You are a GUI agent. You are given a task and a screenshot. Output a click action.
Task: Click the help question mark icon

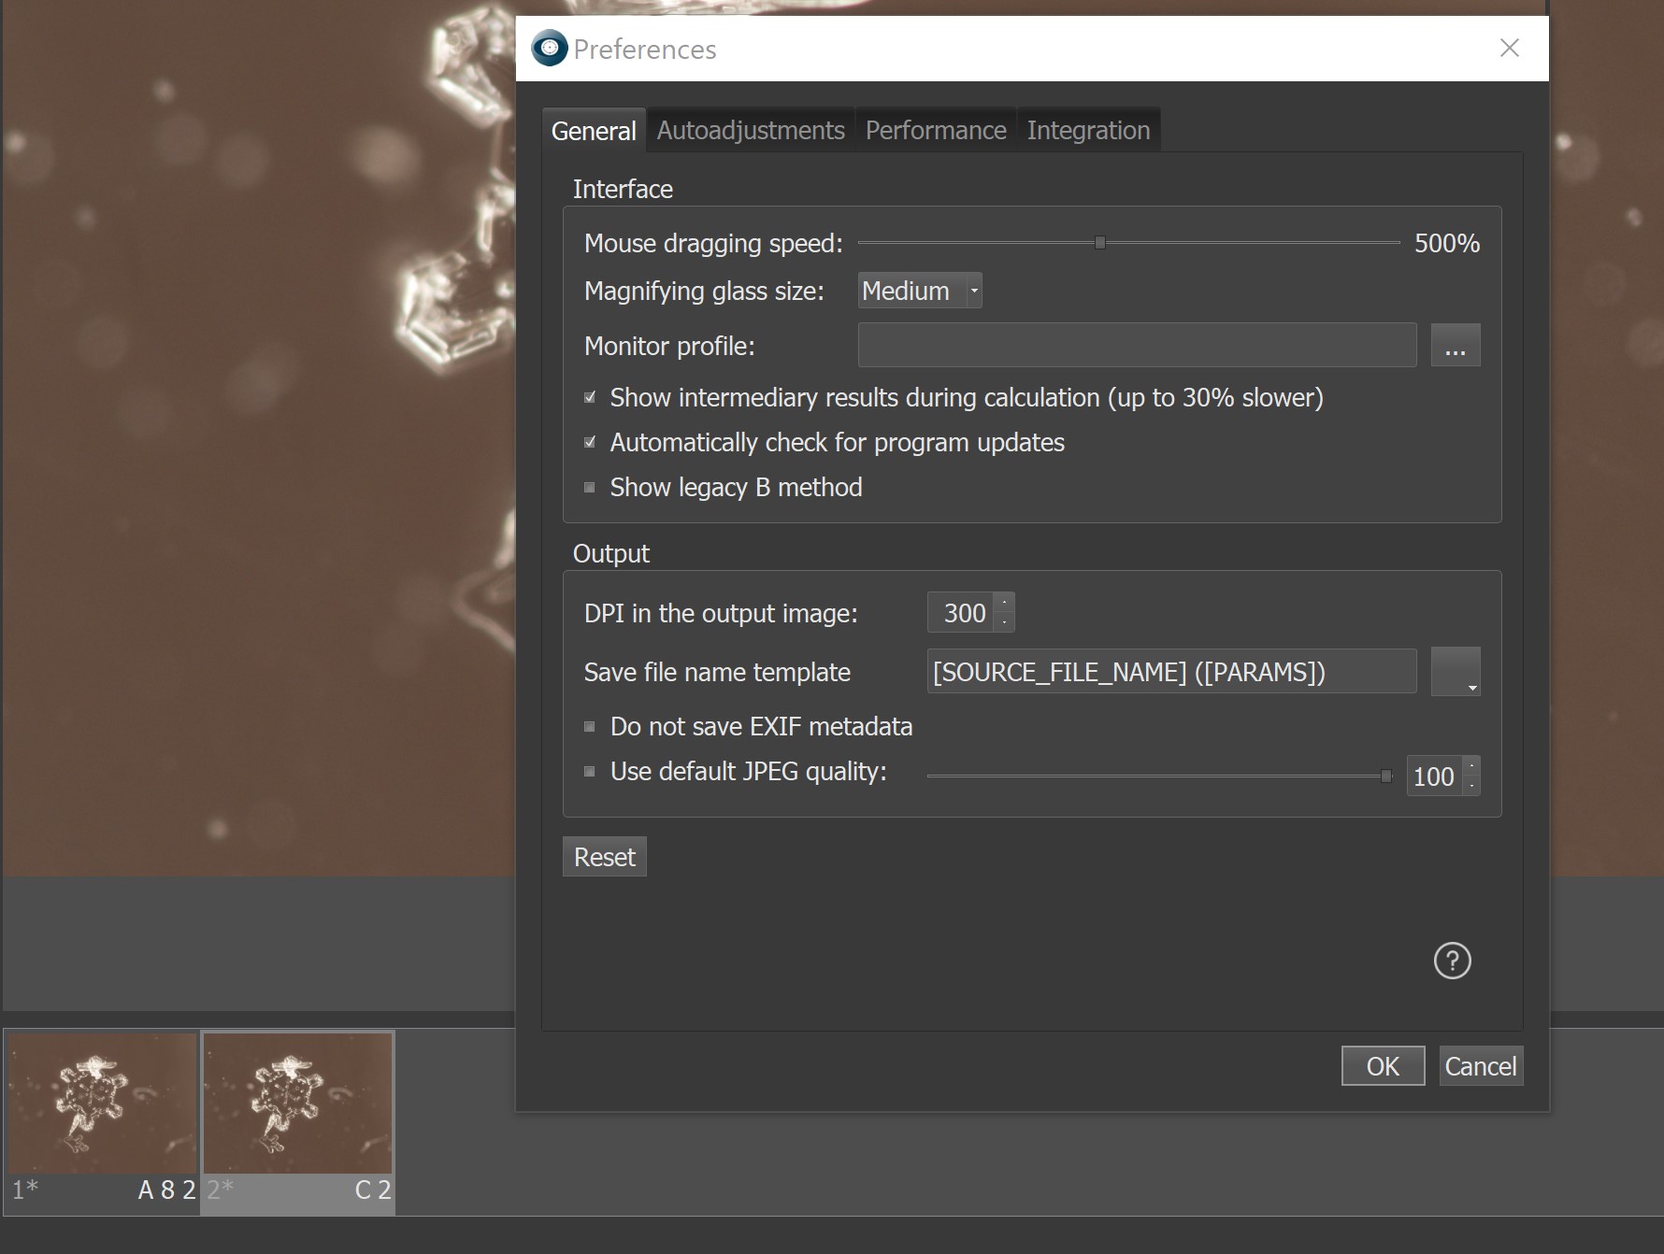(1452, 961)
